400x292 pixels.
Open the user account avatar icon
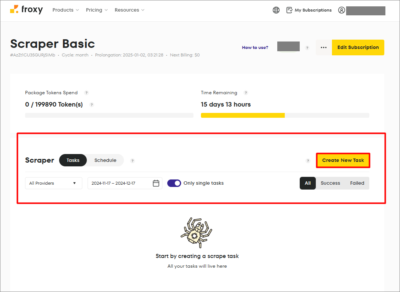[342, 10]
